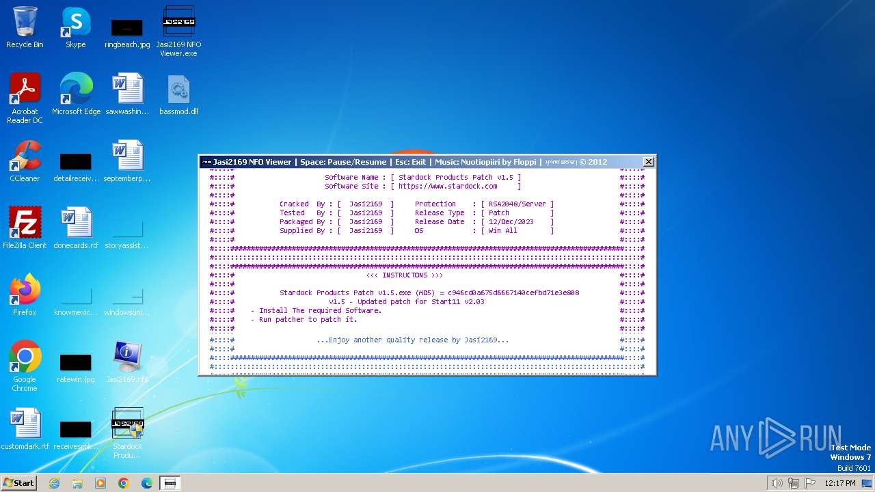Screen dimensions: 875x492
Task: Open the Firefox desktop shortcut
Action: (25, 295)
